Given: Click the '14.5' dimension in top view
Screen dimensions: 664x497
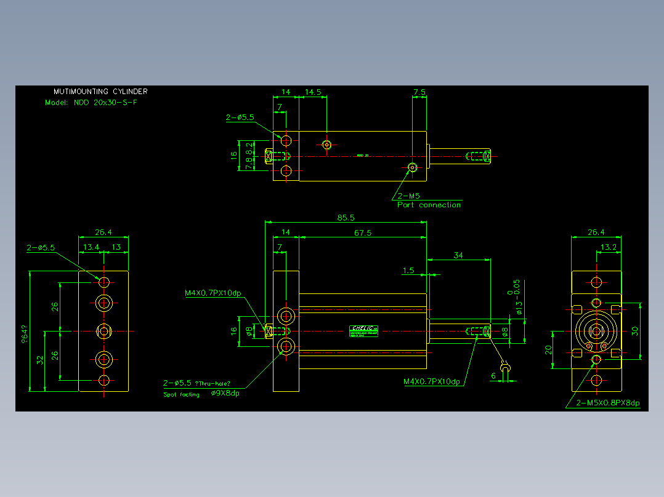Looking at the screenshot, I should point(313,92).
